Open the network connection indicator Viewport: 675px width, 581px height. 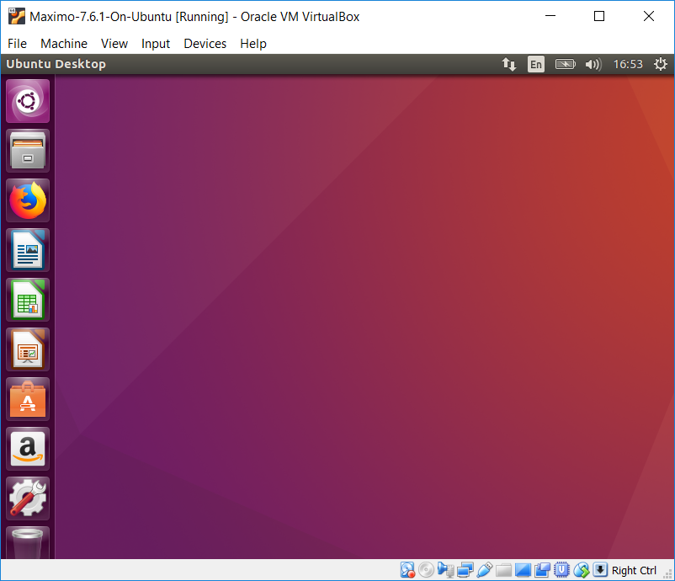point(509,64)
